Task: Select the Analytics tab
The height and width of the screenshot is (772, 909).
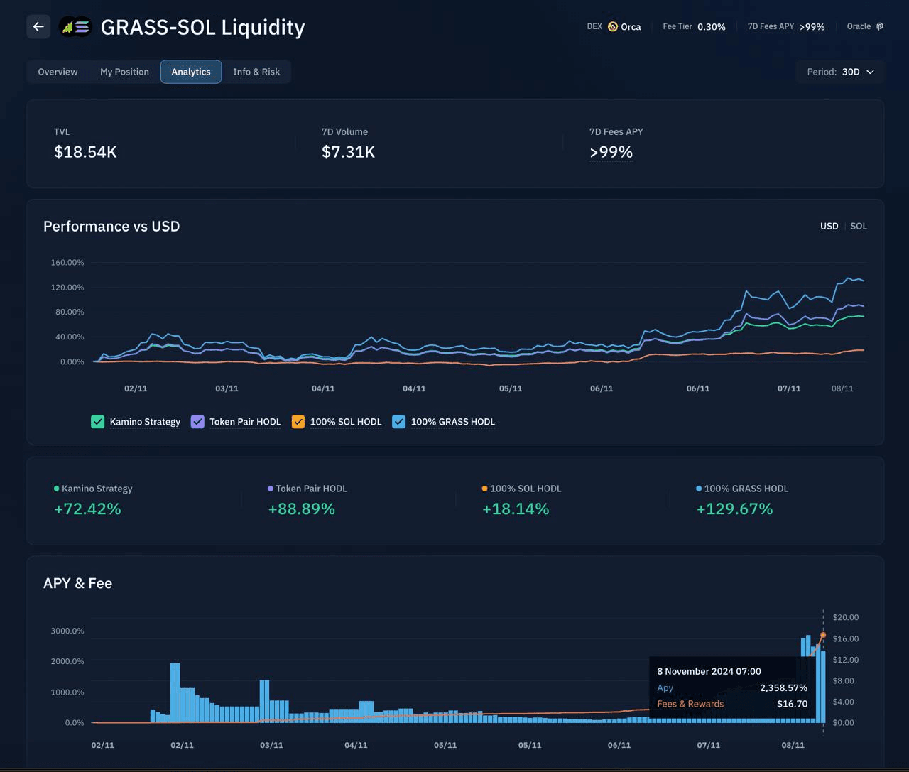Action: coord(191,72)
